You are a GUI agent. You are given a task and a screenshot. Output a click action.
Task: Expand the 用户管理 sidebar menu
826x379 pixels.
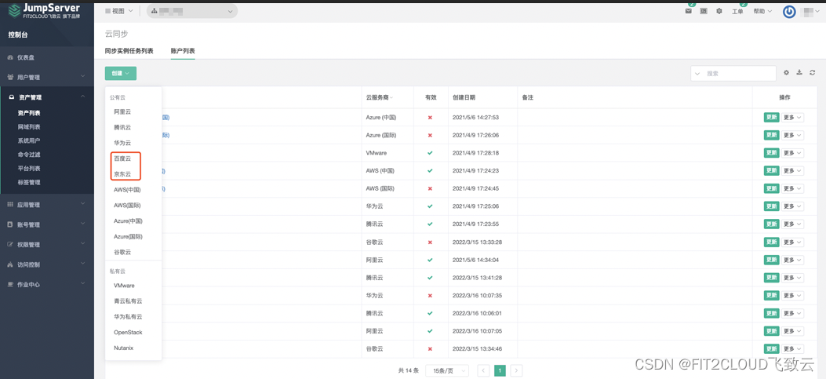coord(47,77)
